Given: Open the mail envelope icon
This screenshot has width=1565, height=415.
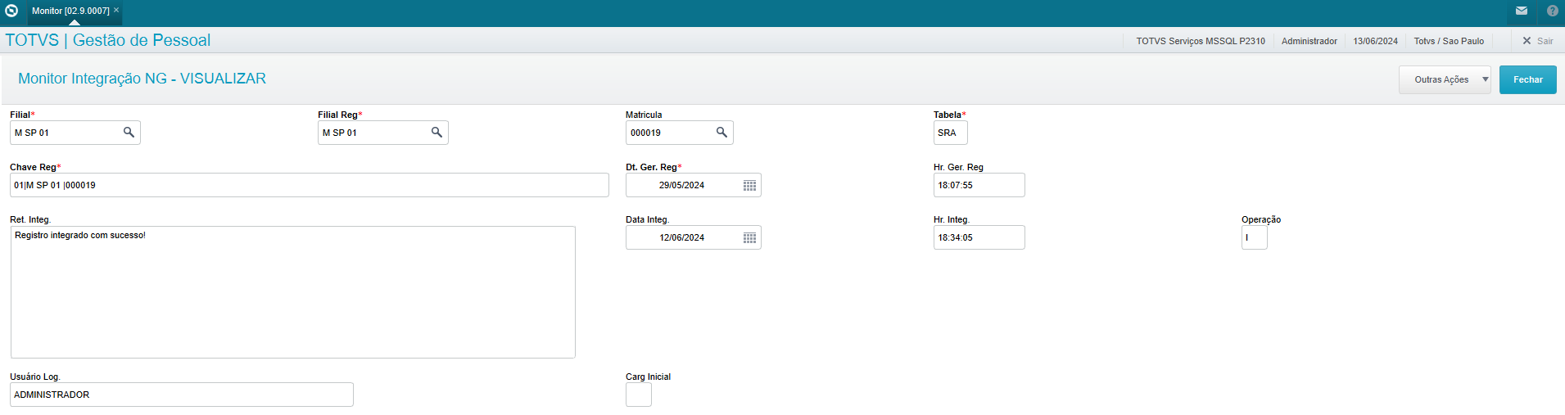Looking at the screenshot, I should [1521, 11].
